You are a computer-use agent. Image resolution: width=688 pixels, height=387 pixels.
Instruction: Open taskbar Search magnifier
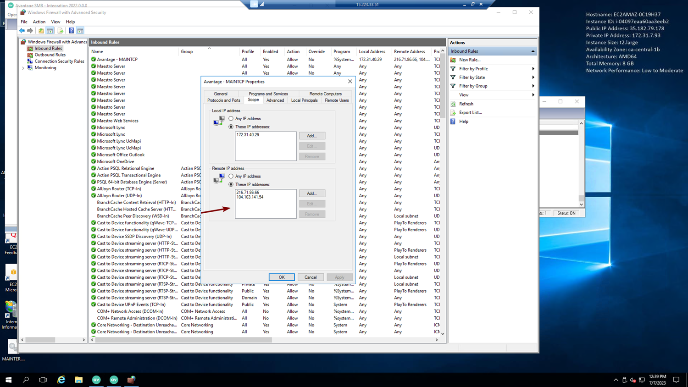[26, 380]
